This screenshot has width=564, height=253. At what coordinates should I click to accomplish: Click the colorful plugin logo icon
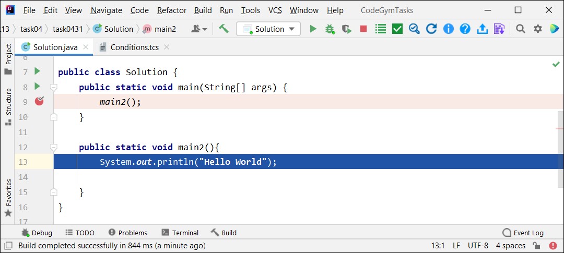[x=554, y=29]
